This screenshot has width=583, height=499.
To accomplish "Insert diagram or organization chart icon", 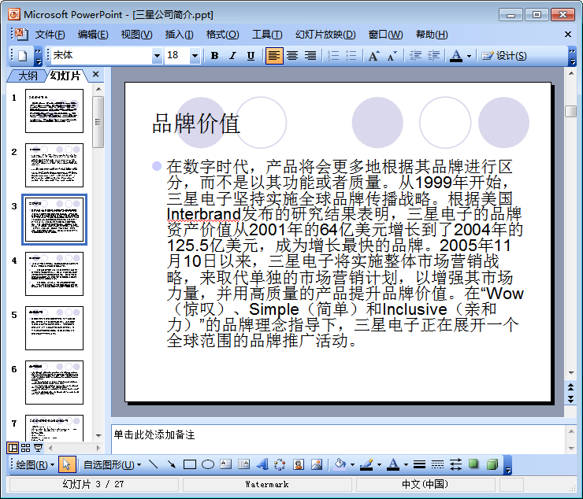I will tap(280, 464).
